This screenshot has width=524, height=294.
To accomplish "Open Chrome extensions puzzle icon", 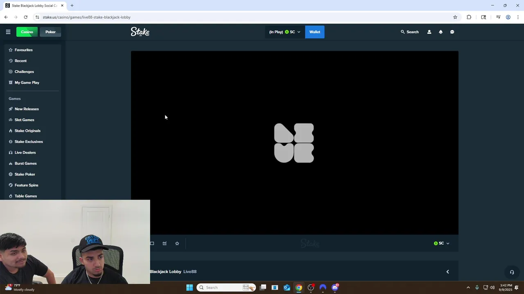I will [x=469, y=17].
